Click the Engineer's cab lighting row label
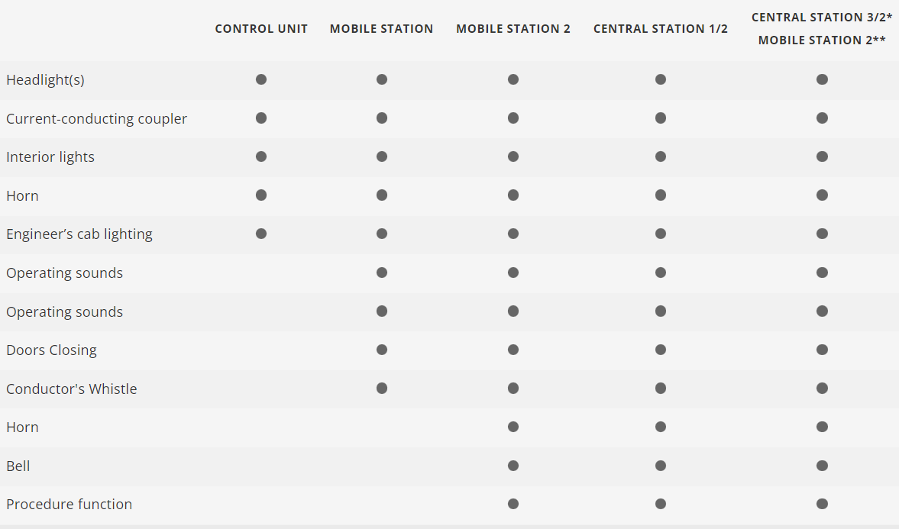The width and height of the screenshot is (899, 529). pos(79,234)
